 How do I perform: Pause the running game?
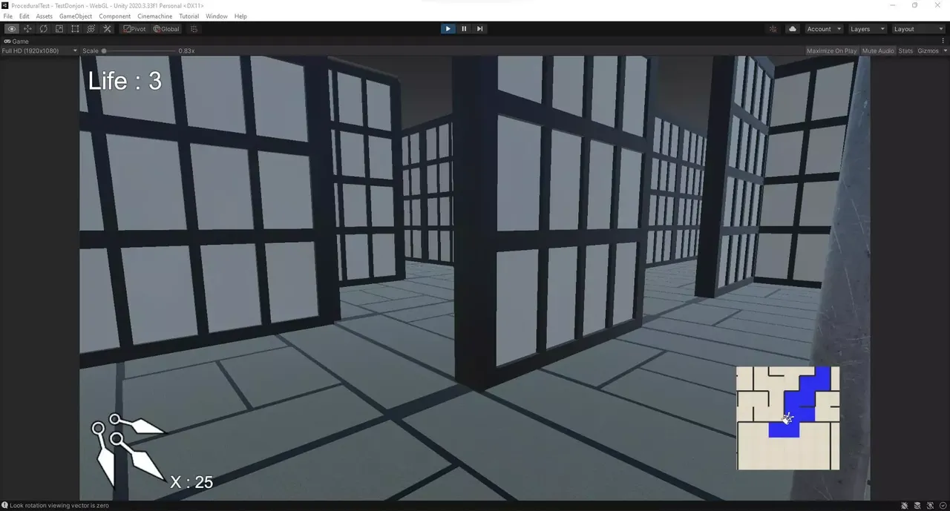[464, 29]
